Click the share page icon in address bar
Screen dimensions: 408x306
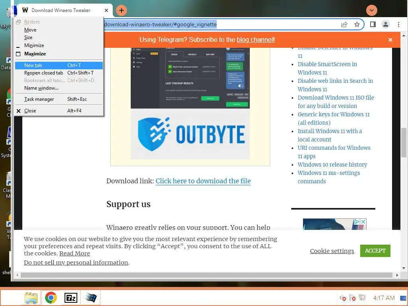[x=344, y=24]
